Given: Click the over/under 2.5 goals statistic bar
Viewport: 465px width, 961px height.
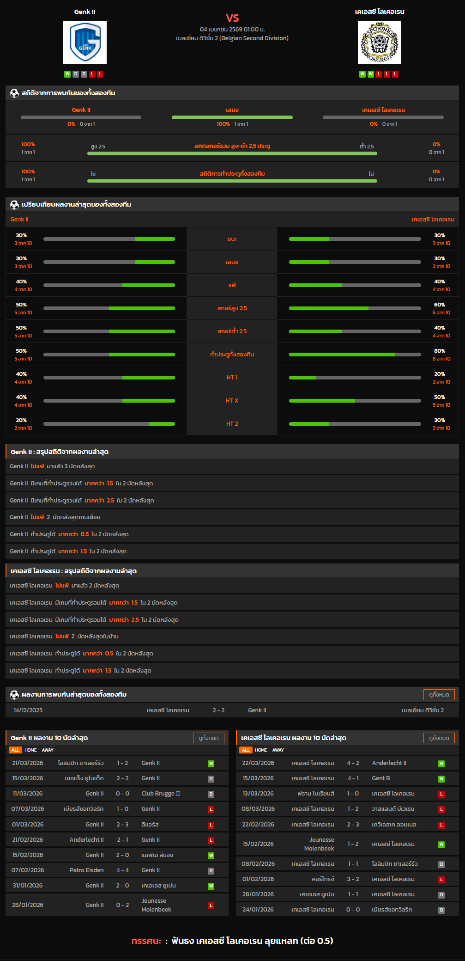Looking at the screenshot, I should point(232,153).
